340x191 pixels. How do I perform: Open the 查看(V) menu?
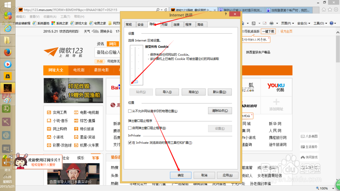[x=34, y=16]
